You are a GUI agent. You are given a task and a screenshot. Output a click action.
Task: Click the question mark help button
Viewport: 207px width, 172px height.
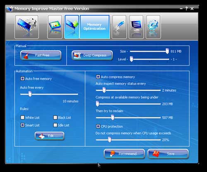(x=186, y=9)
